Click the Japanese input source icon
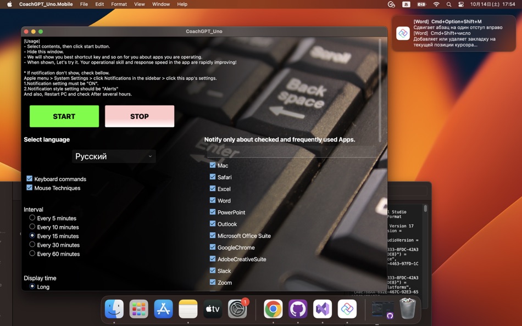 click(406, 4)
